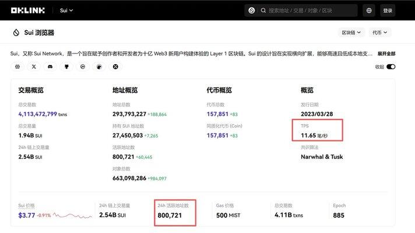415x233 pixels.
Task: Open the official website globe icon
Action: 17,66
